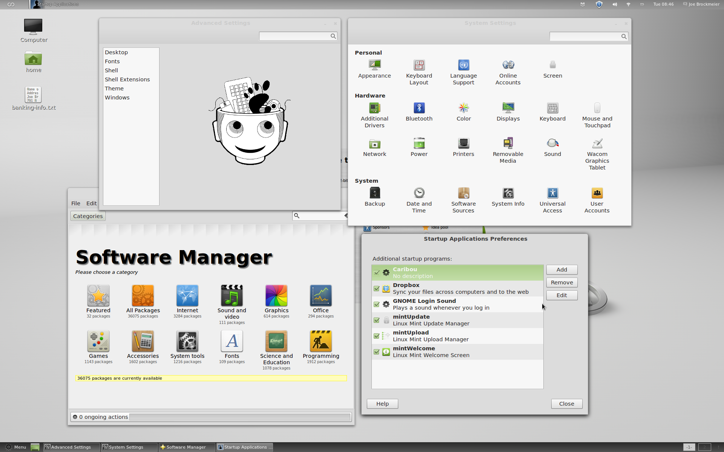Select Shell Extensions in Advanced Settings
Image resolution: width=724 pixels, height=452 pixels.
point(131,79)
